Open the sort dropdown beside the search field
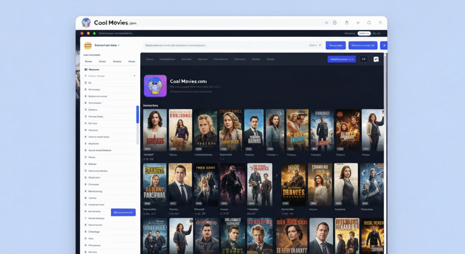This screenshot has width=465, height=254. click(312, 45)
